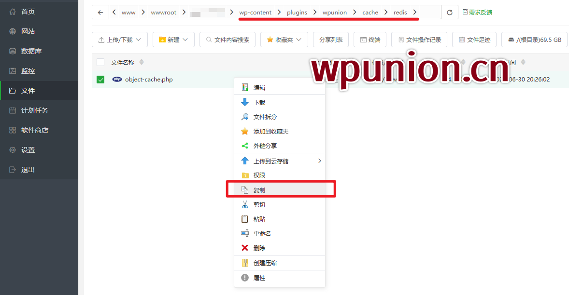Click the star icon beside 添加到收藏夹
This screenshot has width=569, height=295.
click(245, 132)
